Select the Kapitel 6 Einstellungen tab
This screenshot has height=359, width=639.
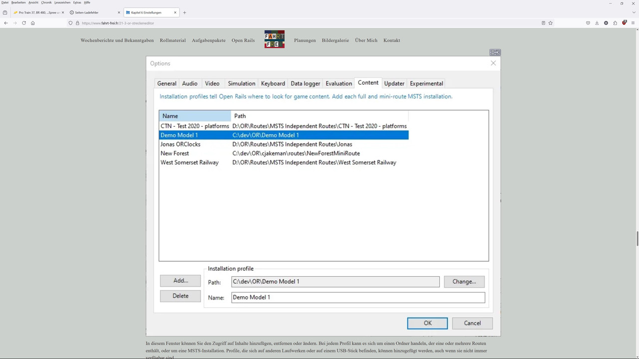coord(151,12)
